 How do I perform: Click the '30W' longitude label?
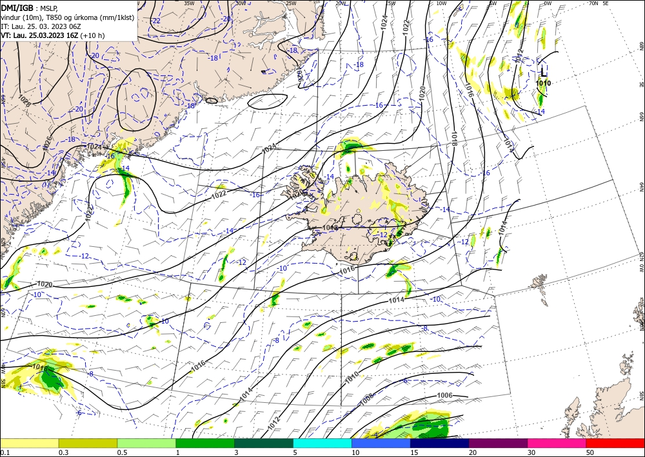click(241, 3)
